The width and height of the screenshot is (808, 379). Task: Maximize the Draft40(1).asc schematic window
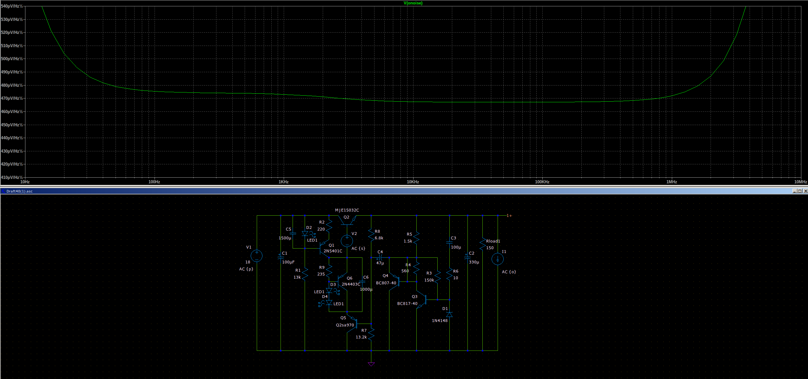[x=800, y=191]
